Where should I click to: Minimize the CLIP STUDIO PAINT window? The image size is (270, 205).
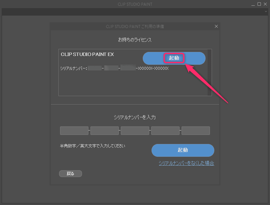253,4
